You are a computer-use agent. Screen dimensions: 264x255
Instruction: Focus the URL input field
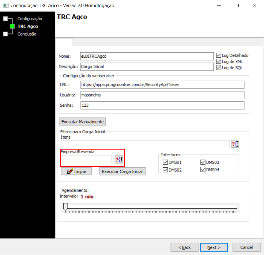pos(162,85)
